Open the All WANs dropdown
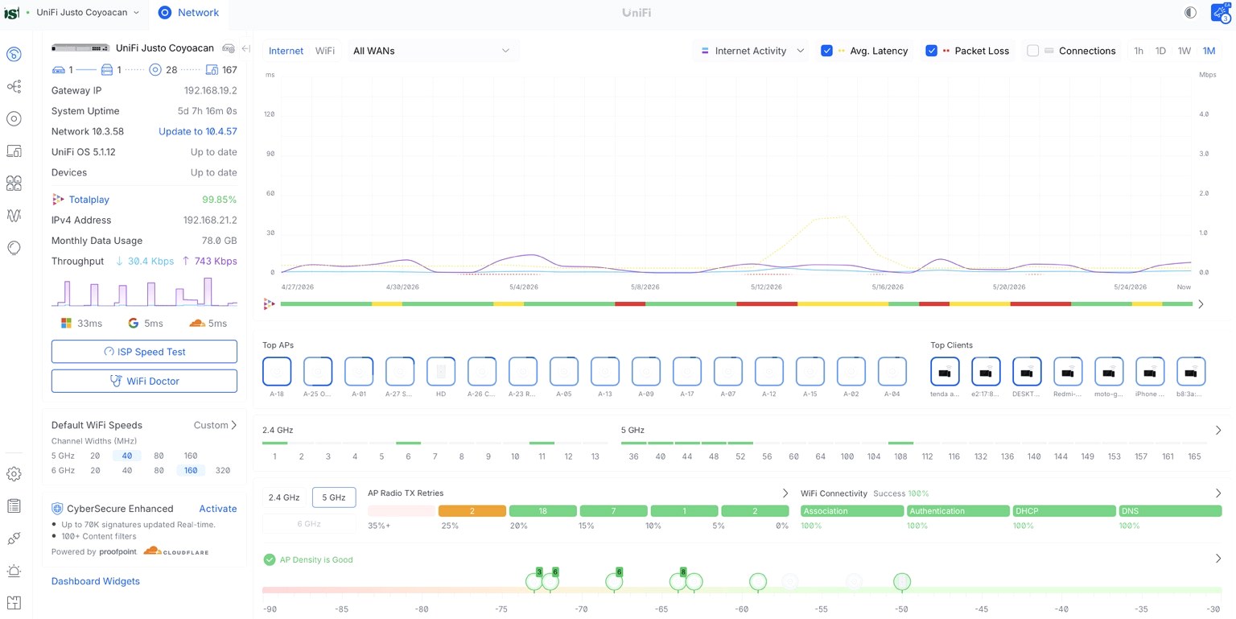Viewport: 1236px width, 619px height. click(x=432, y=51)
